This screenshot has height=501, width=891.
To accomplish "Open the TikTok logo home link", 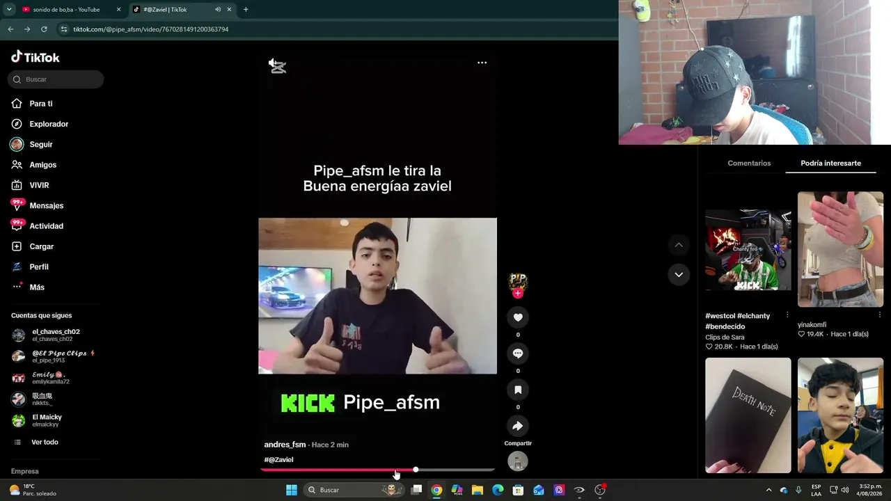I will point(36,57).
